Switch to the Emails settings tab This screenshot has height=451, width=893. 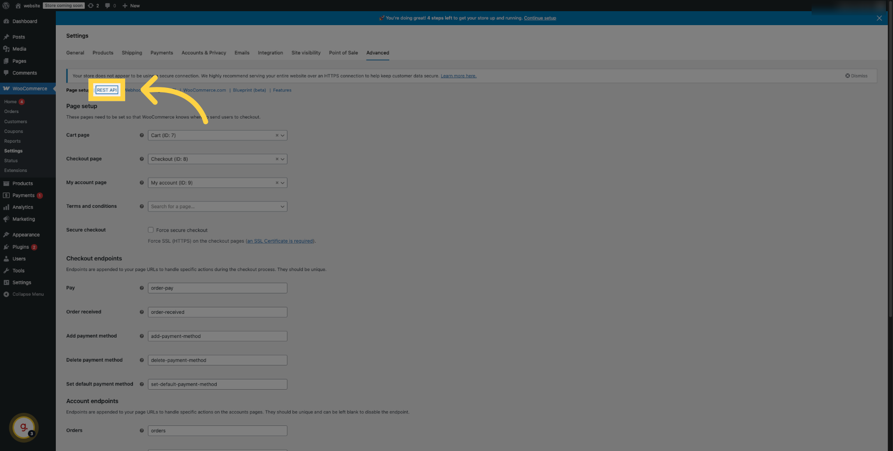[241, 53]
